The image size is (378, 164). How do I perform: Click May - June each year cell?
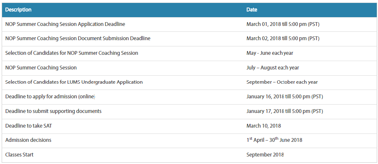270,53
